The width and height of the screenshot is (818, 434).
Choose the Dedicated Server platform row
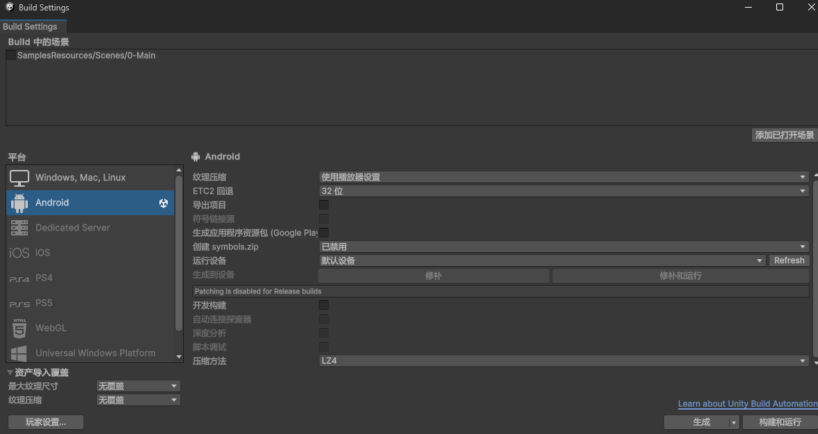pos(91,228)
